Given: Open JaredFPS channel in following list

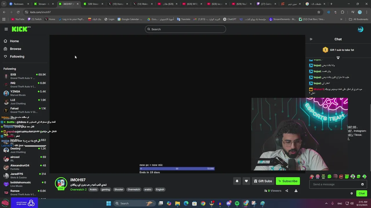Looking at the screenshot, I should tap(25, 176).
